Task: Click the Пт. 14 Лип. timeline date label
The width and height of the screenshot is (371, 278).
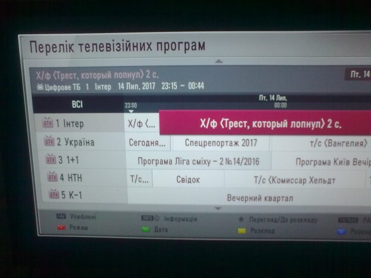Action: [x=273, y=98]
